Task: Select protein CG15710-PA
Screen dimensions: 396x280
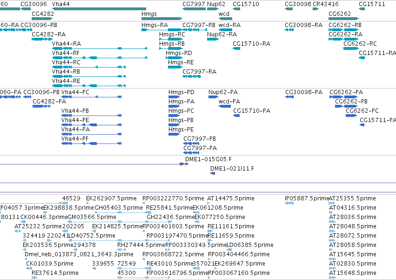Action: [x=236, y=116]
